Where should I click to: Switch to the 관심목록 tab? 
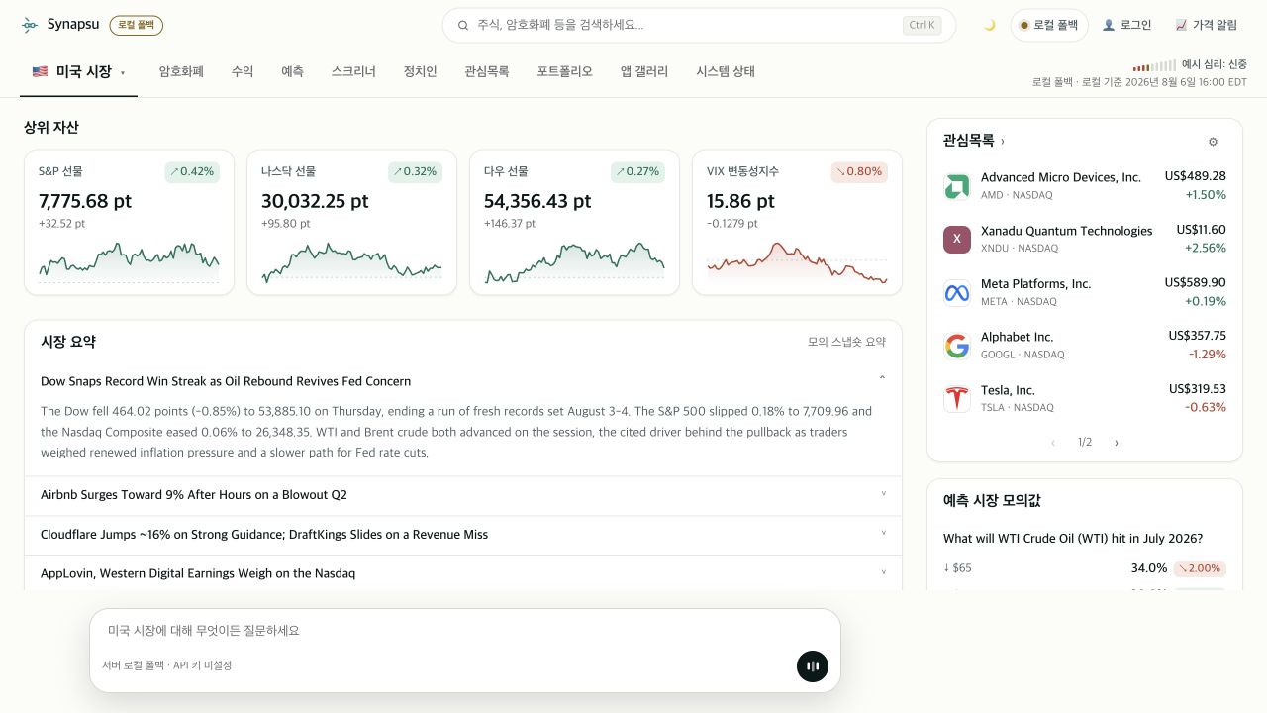[487, 71]
